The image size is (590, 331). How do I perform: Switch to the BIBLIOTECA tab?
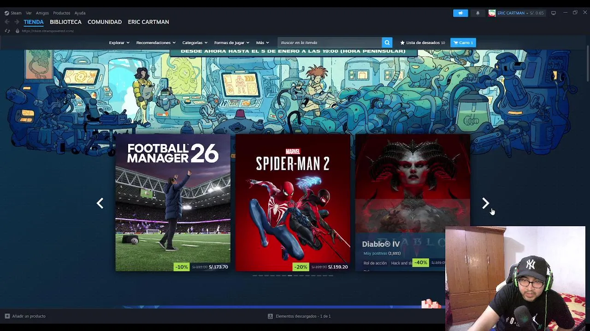pyautogui.click(x=65, y=22)
